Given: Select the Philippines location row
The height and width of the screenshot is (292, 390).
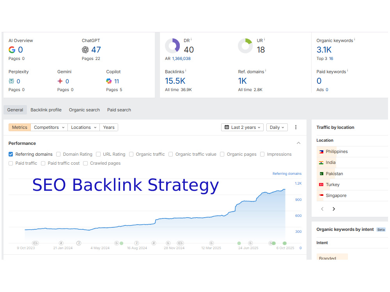Looking at the screenshot, I should click(x=352, y=152).
